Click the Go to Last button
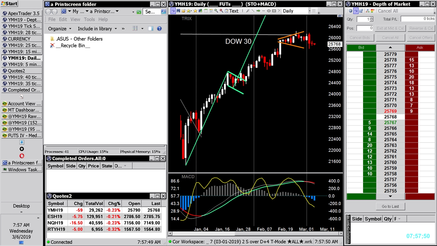The height and width of the screenshot is (246, 437). pyautogui.click(x=390, y=206)
